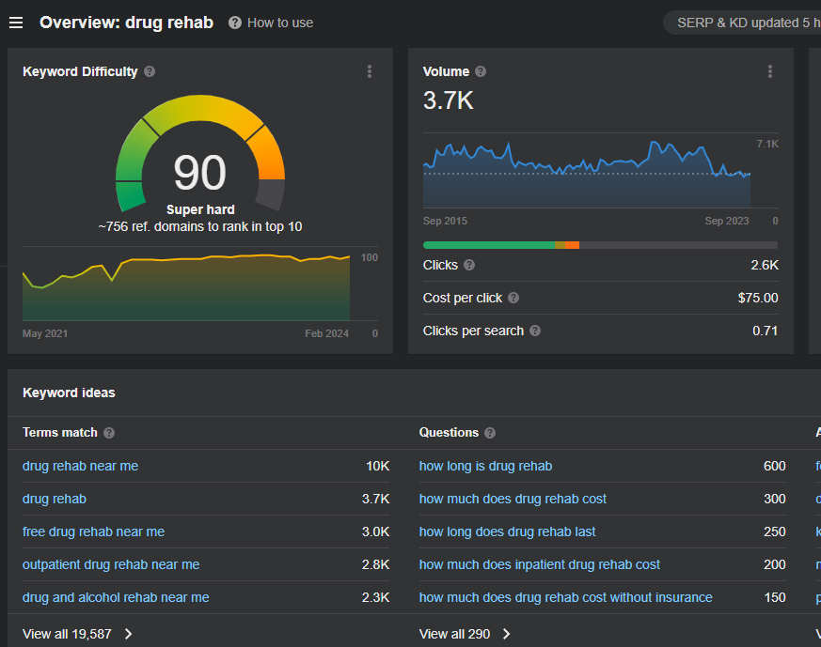
Task: Click the question mark icon beside How to use
Action: pos(234,23)
